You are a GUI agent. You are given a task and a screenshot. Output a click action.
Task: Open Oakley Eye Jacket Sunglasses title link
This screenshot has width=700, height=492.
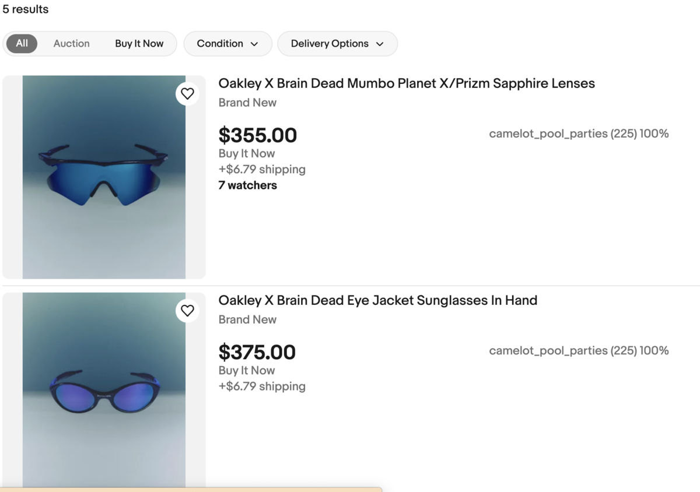pyautogui.click(x=377, y=300)
